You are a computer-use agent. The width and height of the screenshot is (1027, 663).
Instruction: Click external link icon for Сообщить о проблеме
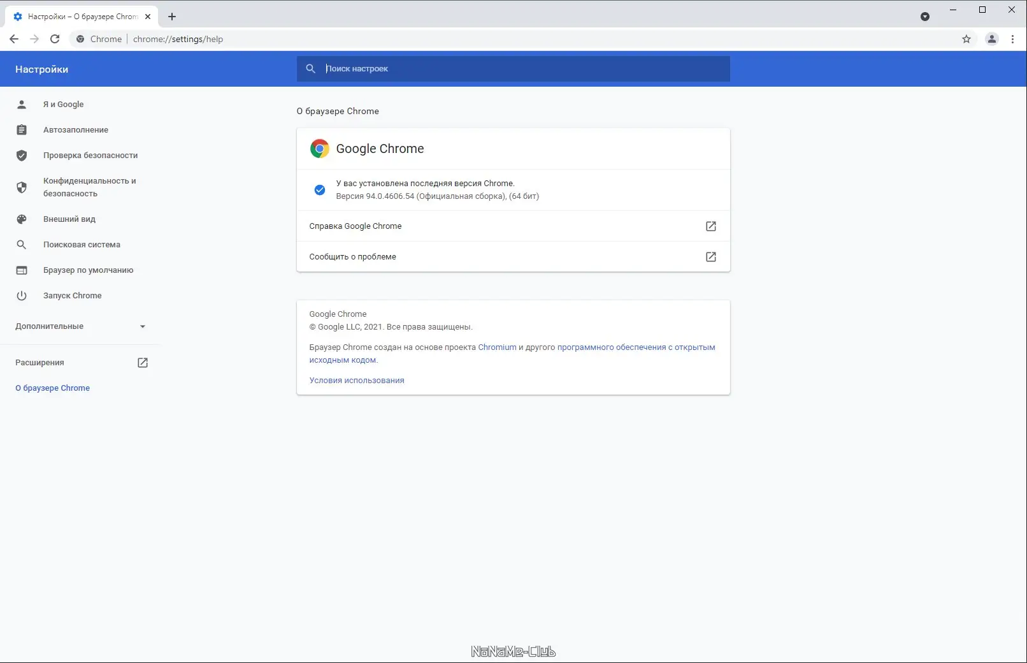(x=711, y=257)
